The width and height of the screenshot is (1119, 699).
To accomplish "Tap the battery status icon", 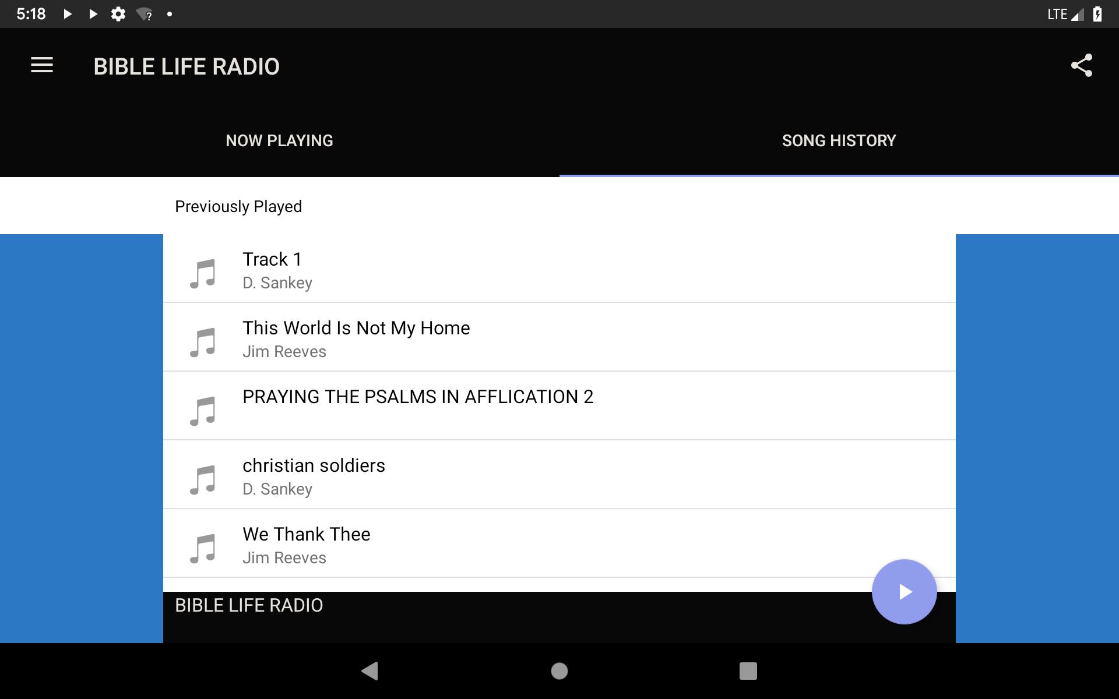I will tap(1104, 14).
